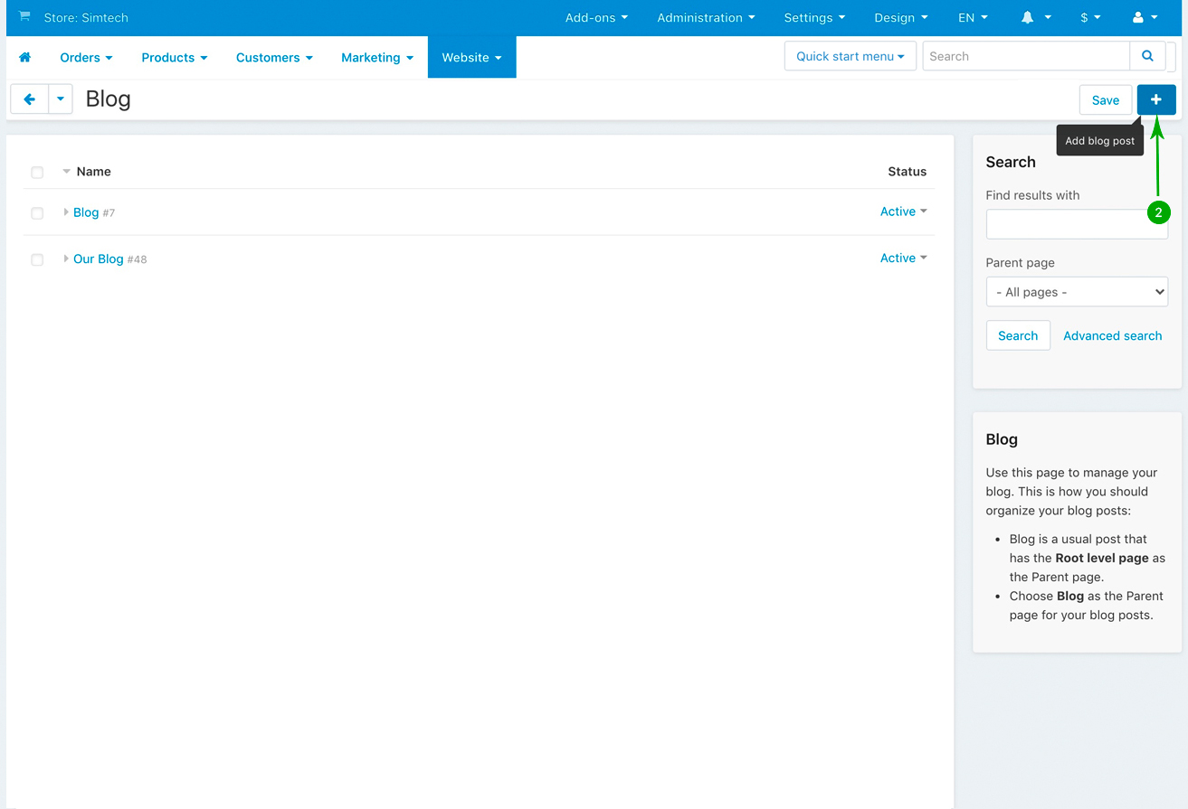
Task: Open the Add-ons menu
Action: [x=596, y=17]
